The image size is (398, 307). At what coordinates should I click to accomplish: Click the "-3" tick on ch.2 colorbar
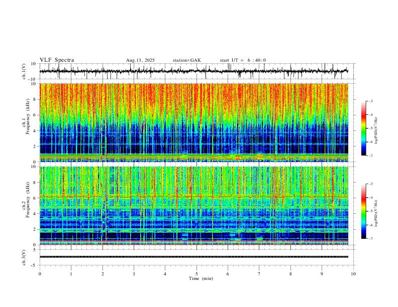coord(371,184)
